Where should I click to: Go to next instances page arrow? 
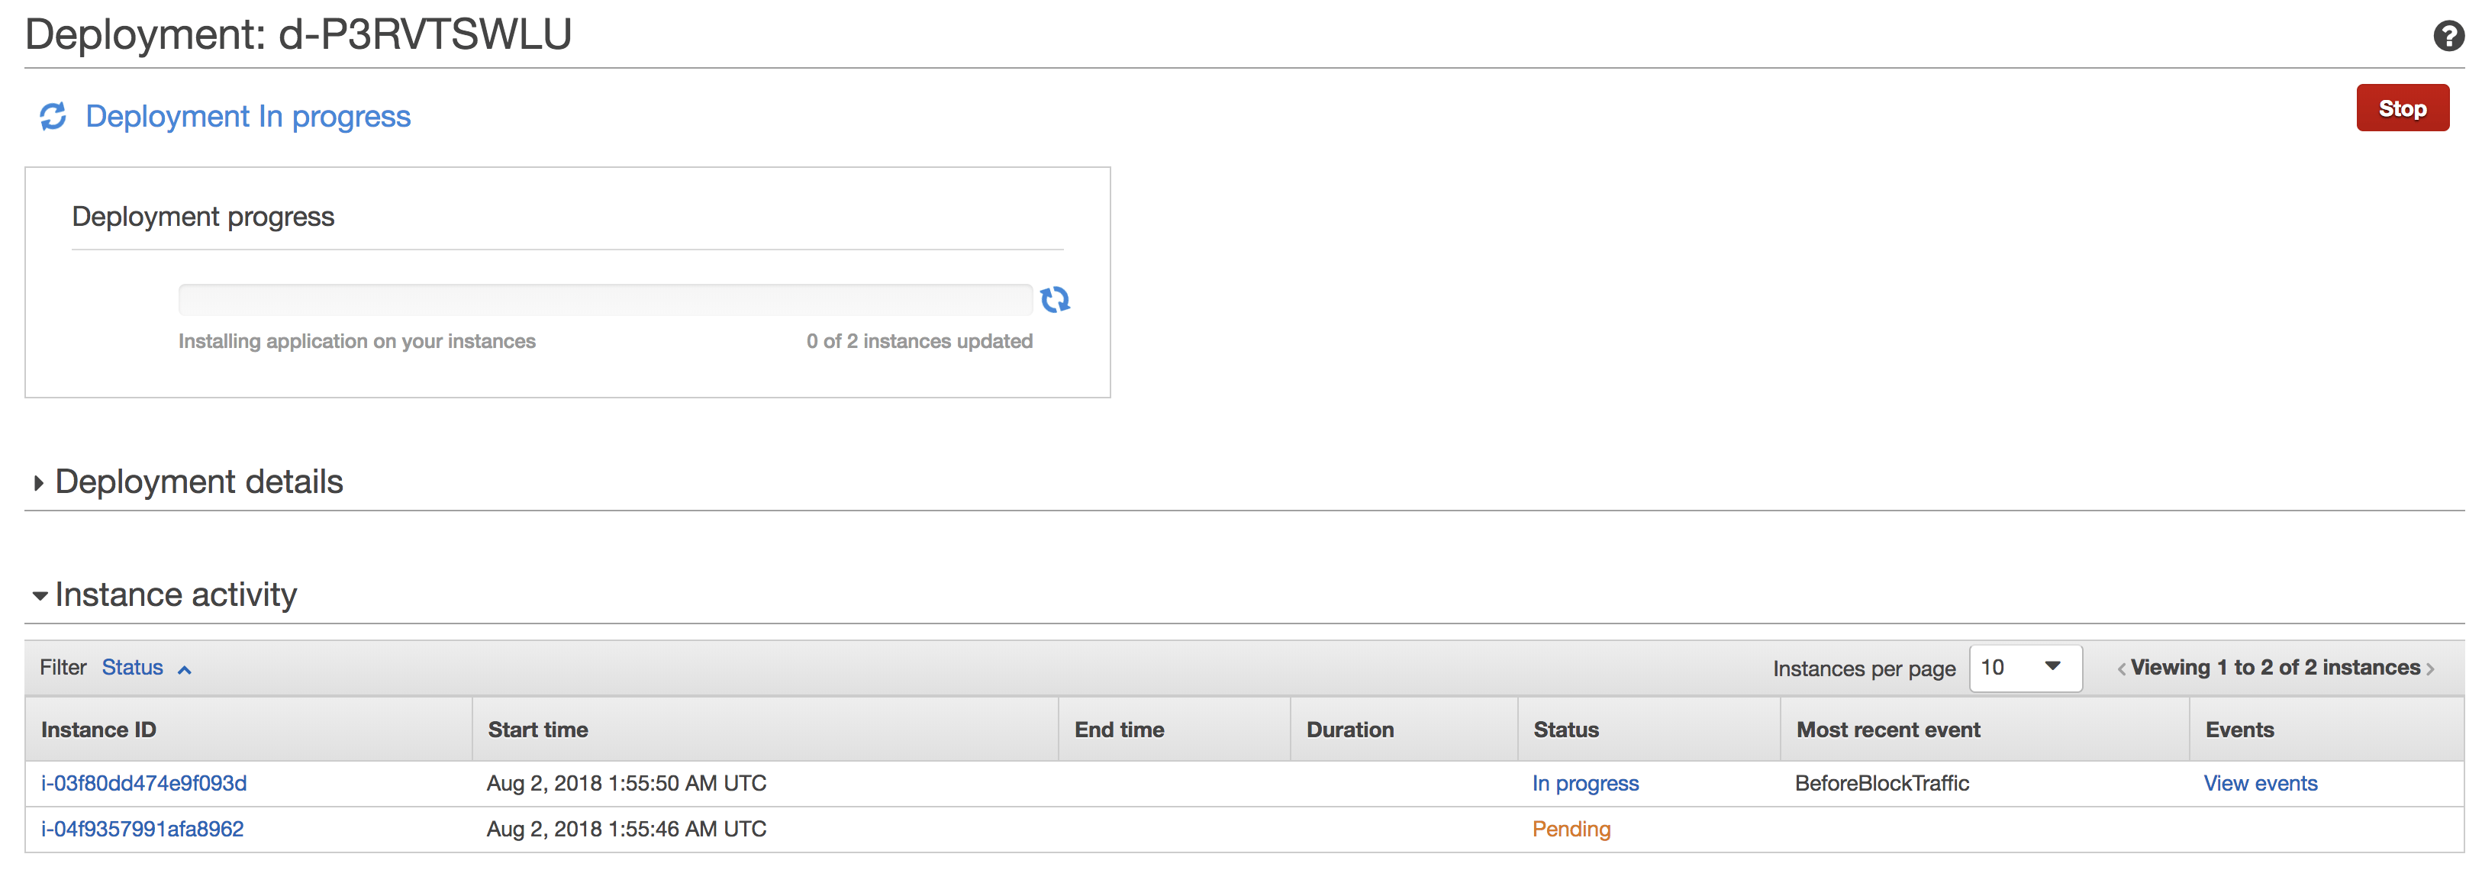click(2431, 669)
